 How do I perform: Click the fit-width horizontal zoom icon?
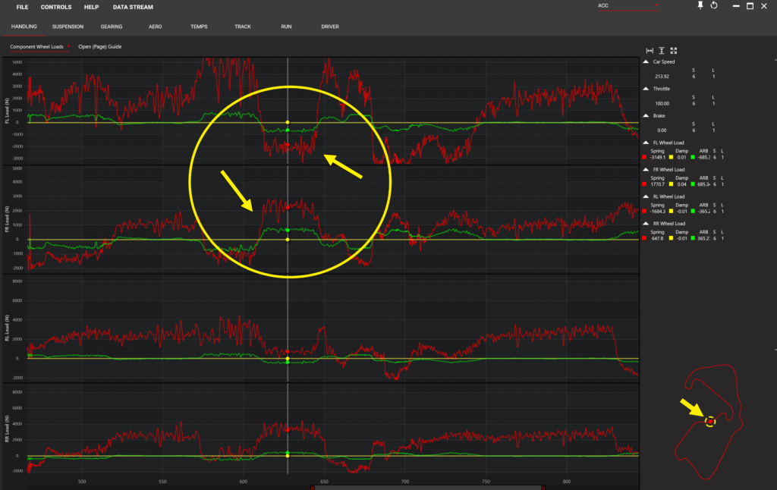pos(650,51)
